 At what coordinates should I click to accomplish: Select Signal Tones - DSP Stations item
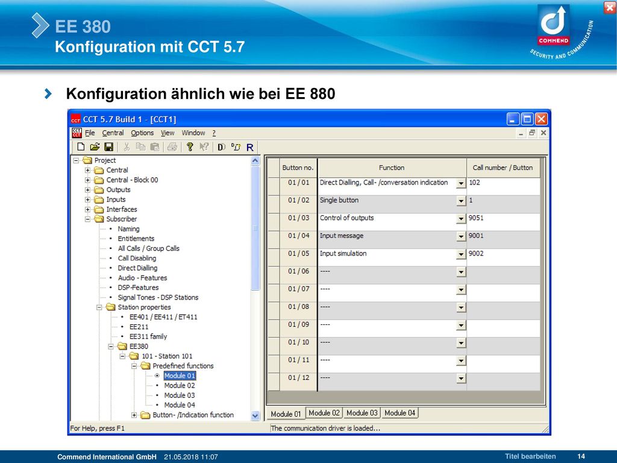click(x=158, y=297)
